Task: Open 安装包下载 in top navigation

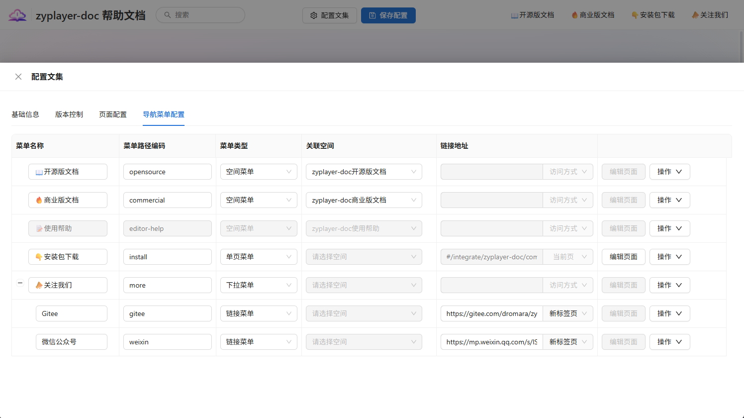Action: 653,15
